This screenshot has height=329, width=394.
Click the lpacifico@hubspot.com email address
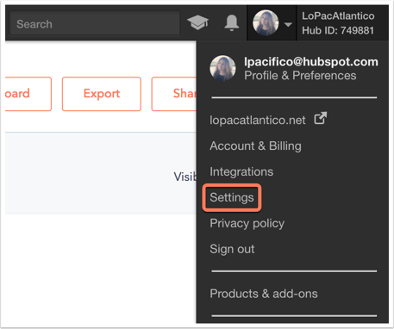click(311, 62)
